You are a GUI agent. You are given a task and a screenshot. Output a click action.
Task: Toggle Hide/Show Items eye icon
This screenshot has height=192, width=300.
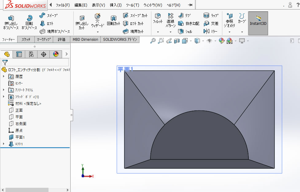point(209,41)
